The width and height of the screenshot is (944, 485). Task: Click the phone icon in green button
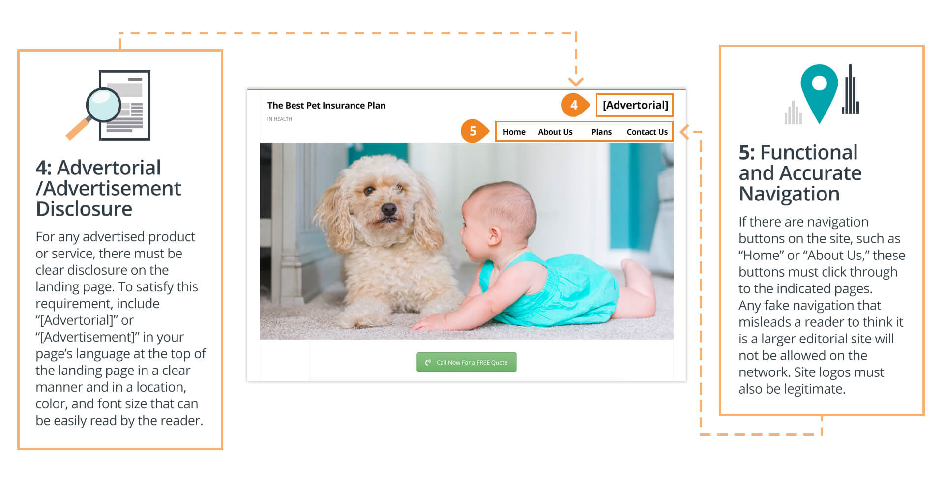click(428, 362)
